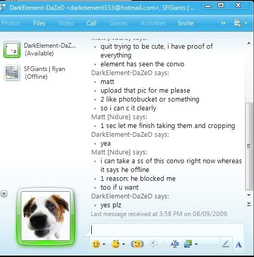The height and width of the screenshot is (257, 254).
Task: Collapse display picture with round arrow button
Action: (x=4, y=194)
